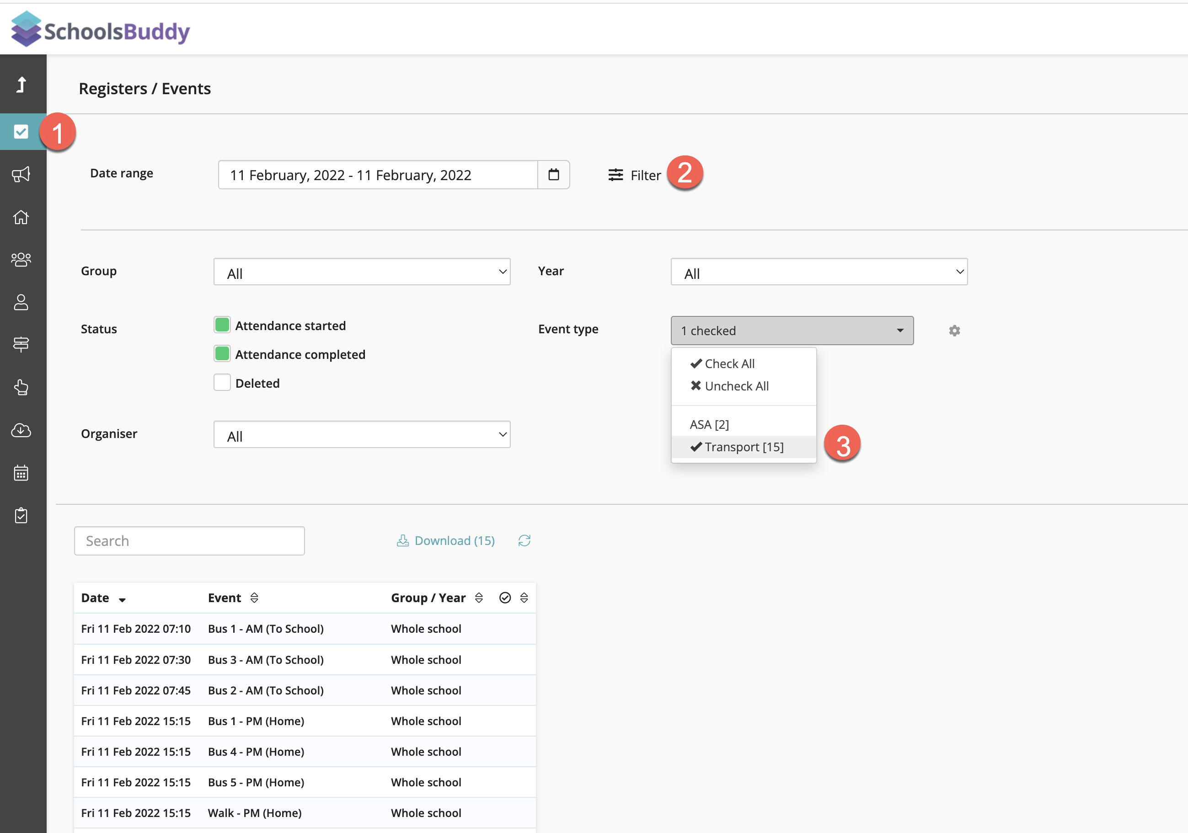Screen dimensions: 1188x833
Task: Click the Fri 11 Feb 2022 07:45 cell
Action: [136, 690]
